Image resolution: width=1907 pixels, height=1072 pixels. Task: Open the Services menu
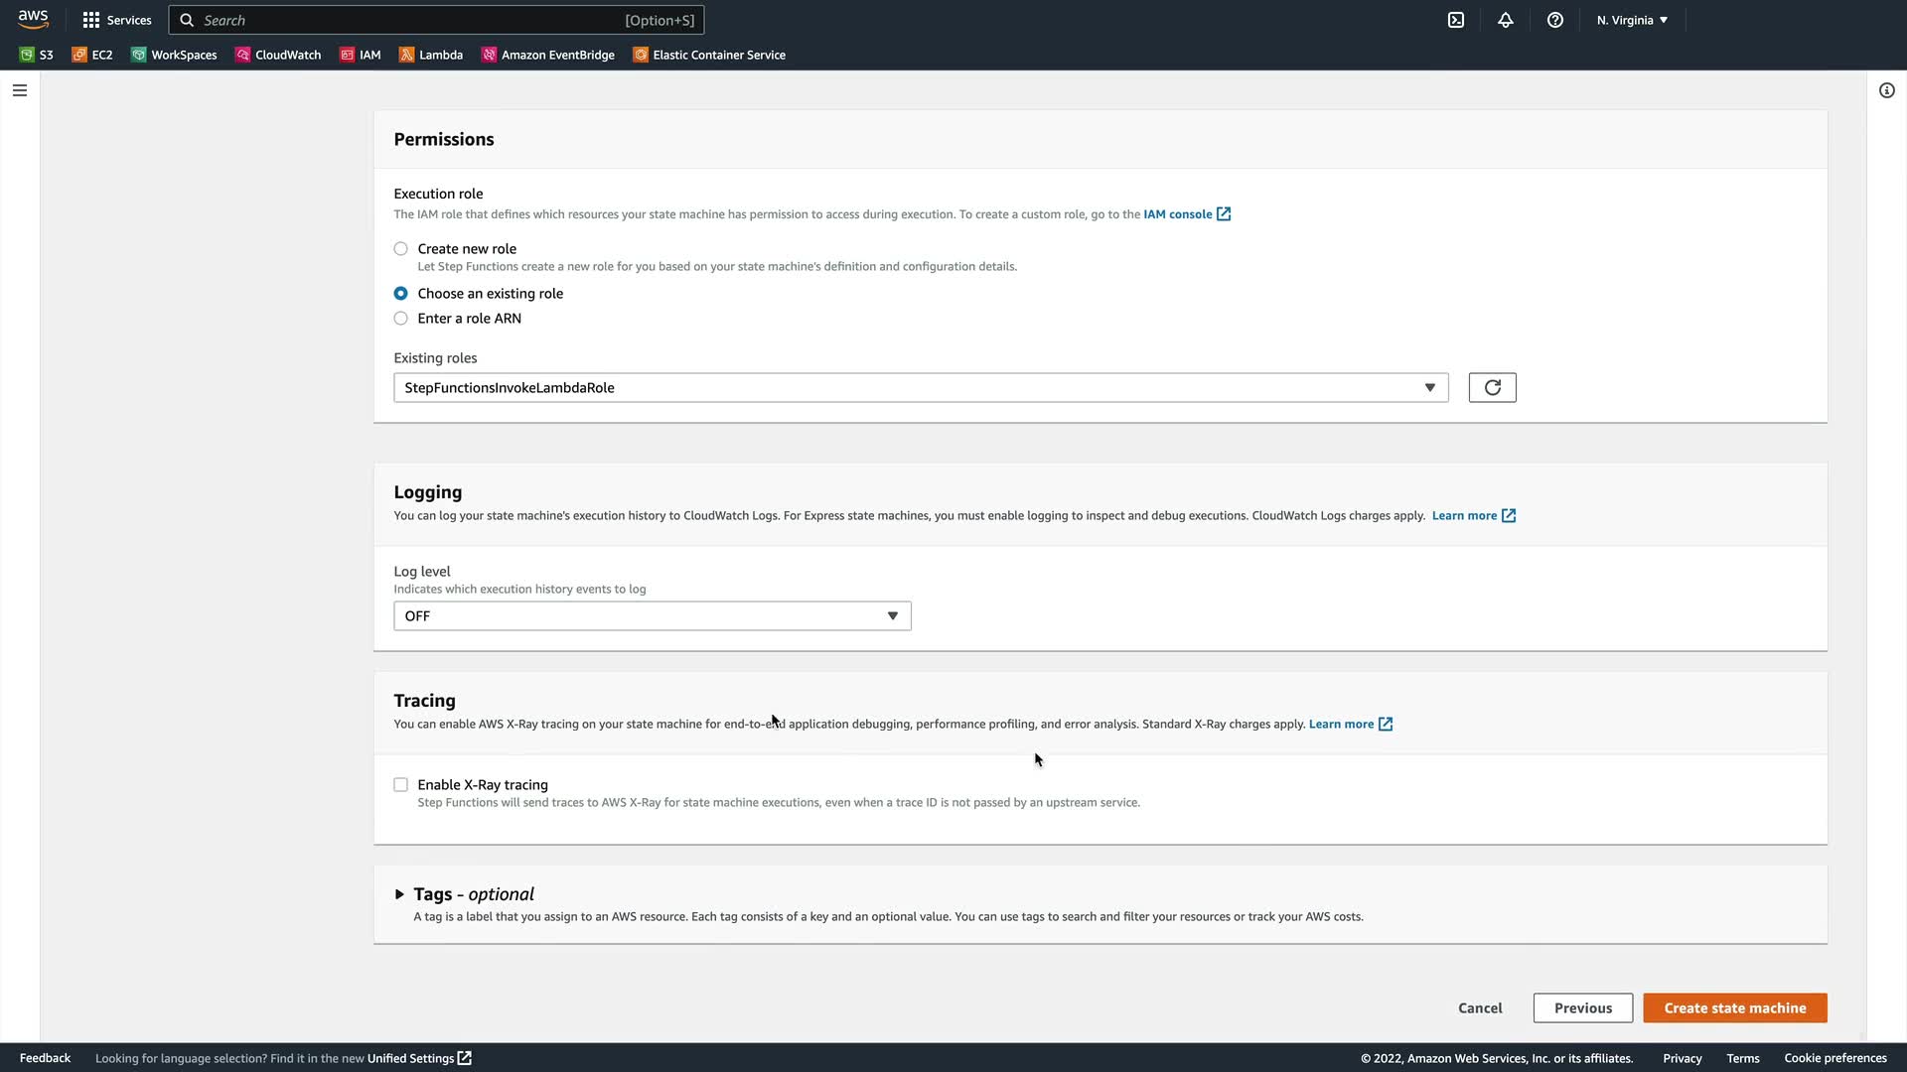[117, 20]
